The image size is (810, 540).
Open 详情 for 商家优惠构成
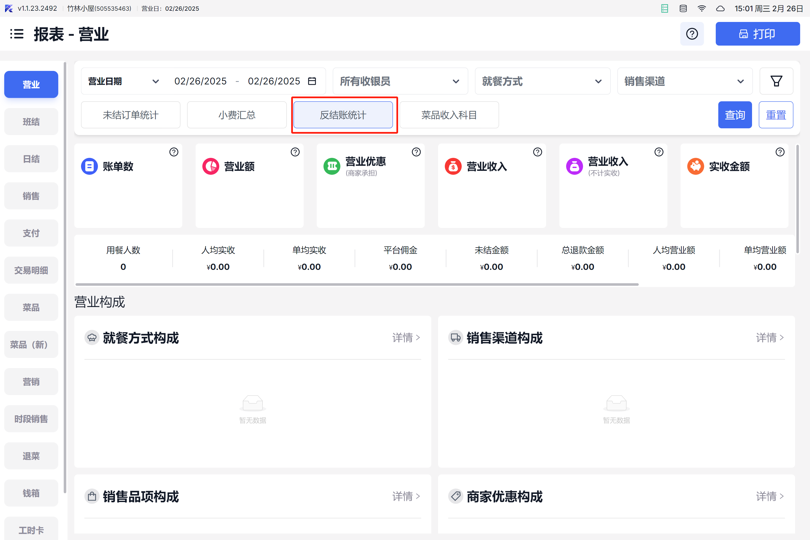point(770,496)
